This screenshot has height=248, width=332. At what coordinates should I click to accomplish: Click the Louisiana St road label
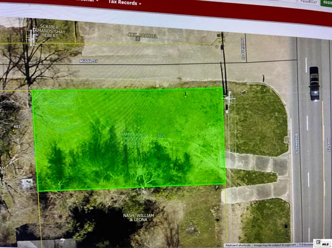coord(243,48)
